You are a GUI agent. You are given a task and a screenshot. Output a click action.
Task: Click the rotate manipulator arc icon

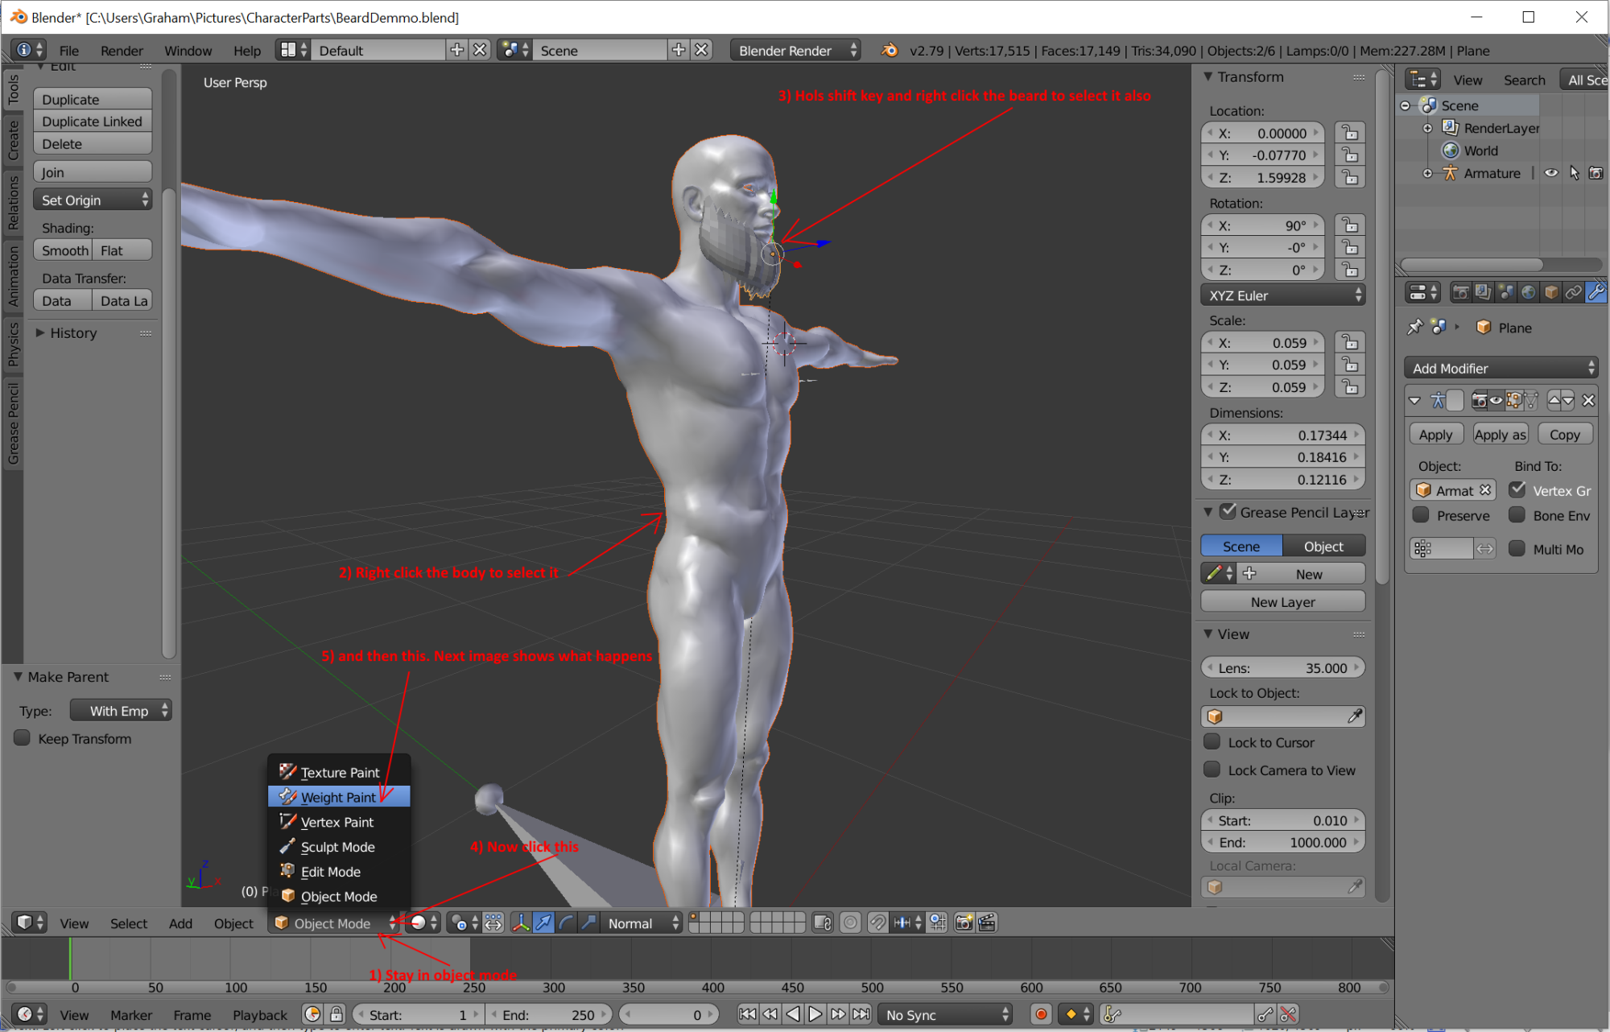click(567, 923)
